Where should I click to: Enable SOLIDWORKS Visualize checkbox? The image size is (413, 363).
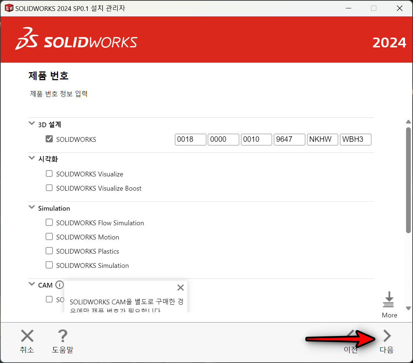49,173
